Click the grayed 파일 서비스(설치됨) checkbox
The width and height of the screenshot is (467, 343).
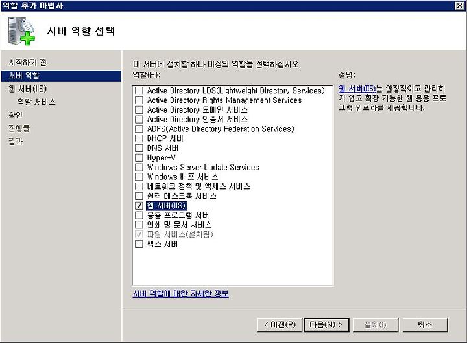tap(139, 234)
